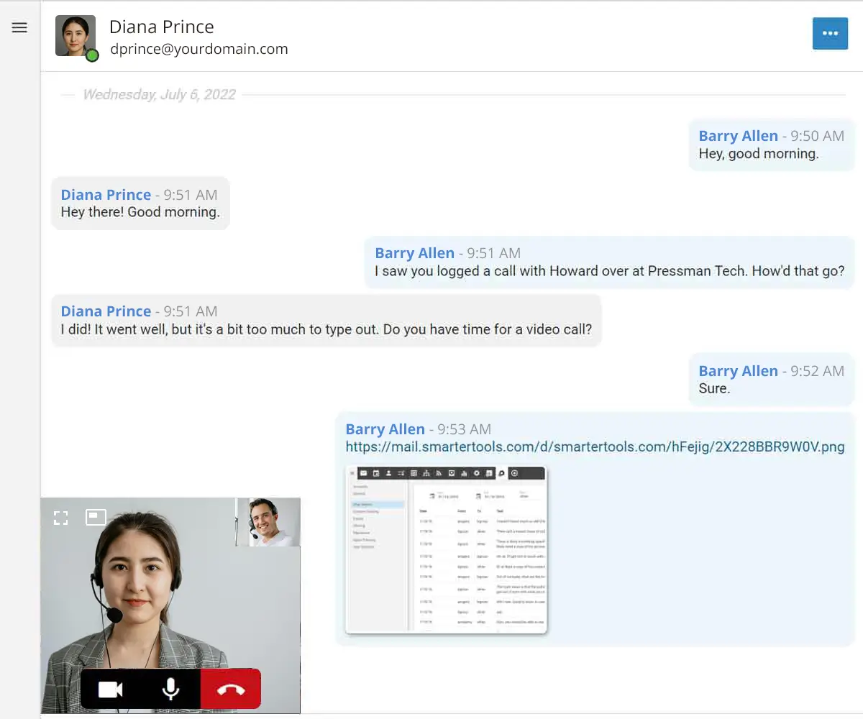Click the 'Diana Prince' title in the header
Screen dimensions: 863x719
(162, 27)
